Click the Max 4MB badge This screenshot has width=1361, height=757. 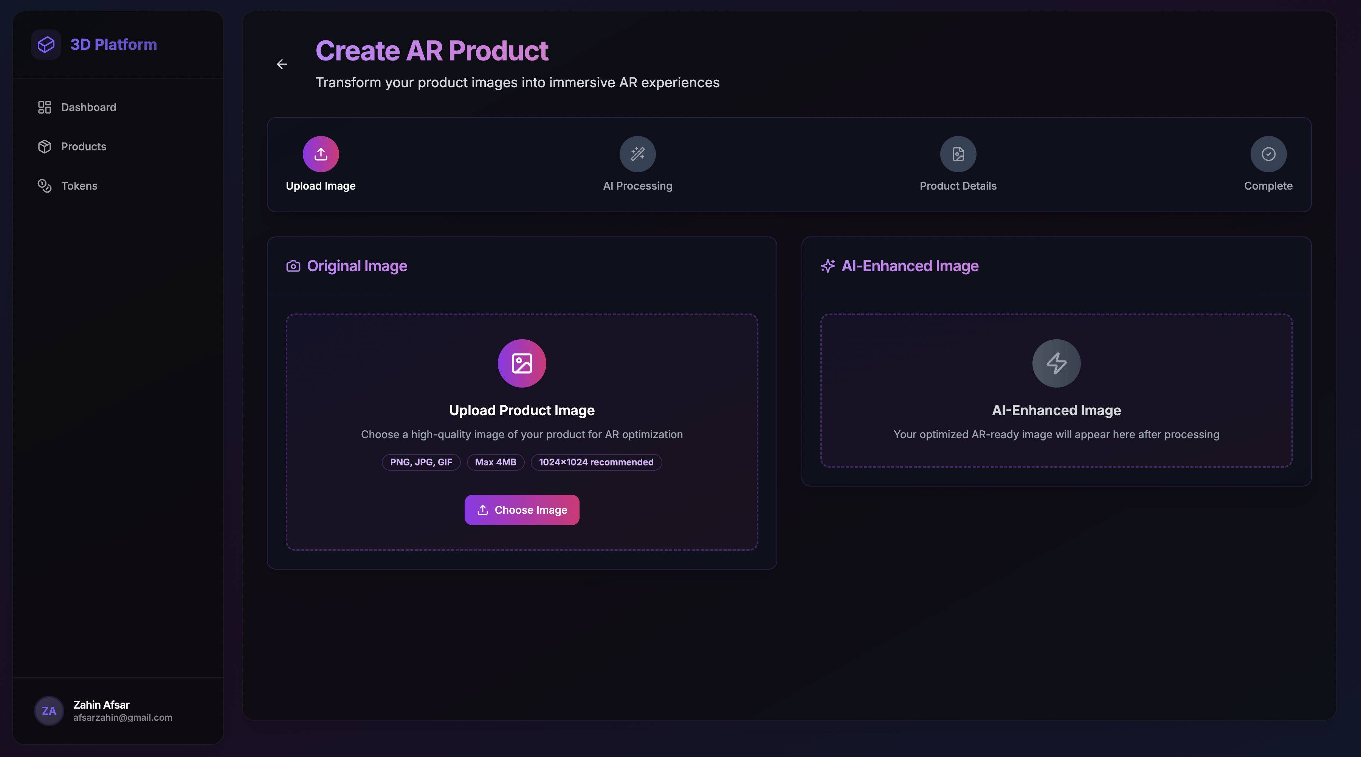[495, 462]
